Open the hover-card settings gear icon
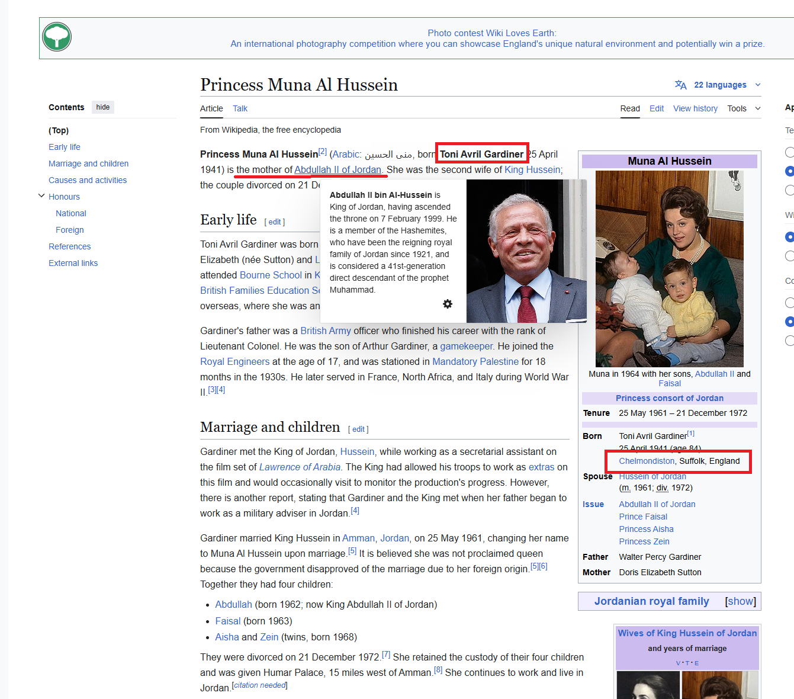The height and width of the screenshot is (699, 794). [x=448, y=304]
